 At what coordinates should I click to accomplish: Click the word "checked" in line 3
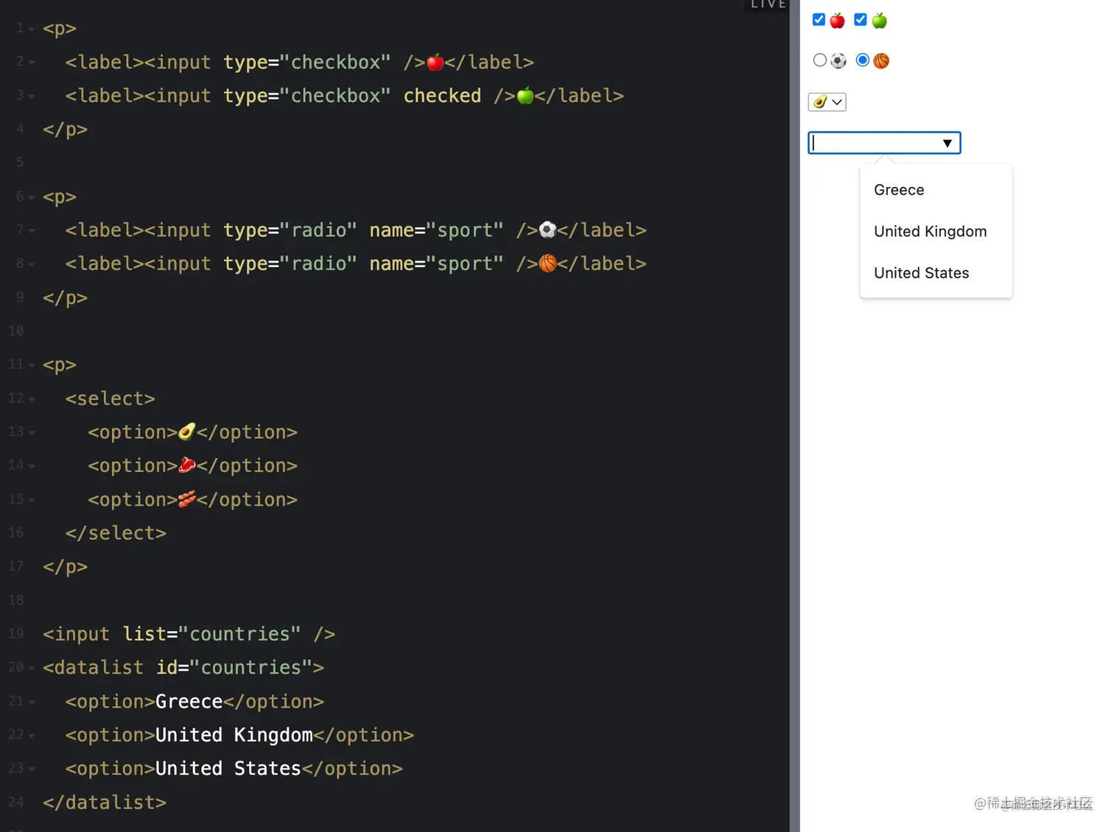442,96
